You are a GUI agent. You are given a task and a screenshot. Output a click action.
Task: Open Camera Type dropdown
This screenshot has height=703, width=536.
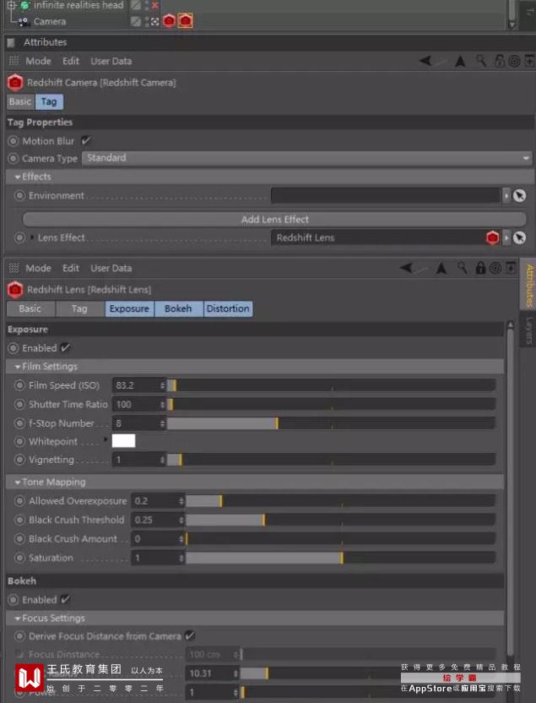click(x=307, y=158)
